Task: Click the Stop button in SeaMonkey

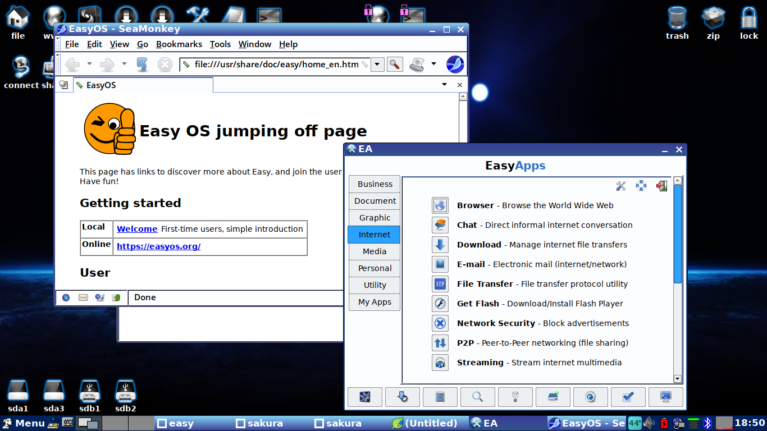Action: point(165,65)
